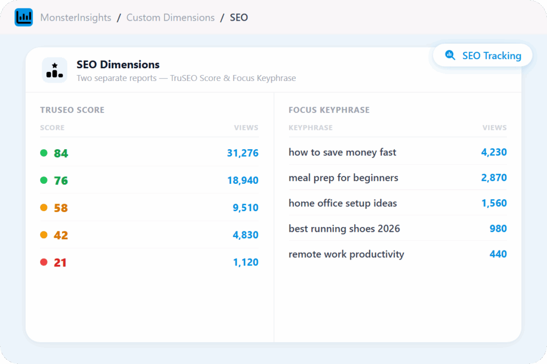Click the orange dot beside score 58
Screen dimensions: 547x364
(x=44, y=207)
